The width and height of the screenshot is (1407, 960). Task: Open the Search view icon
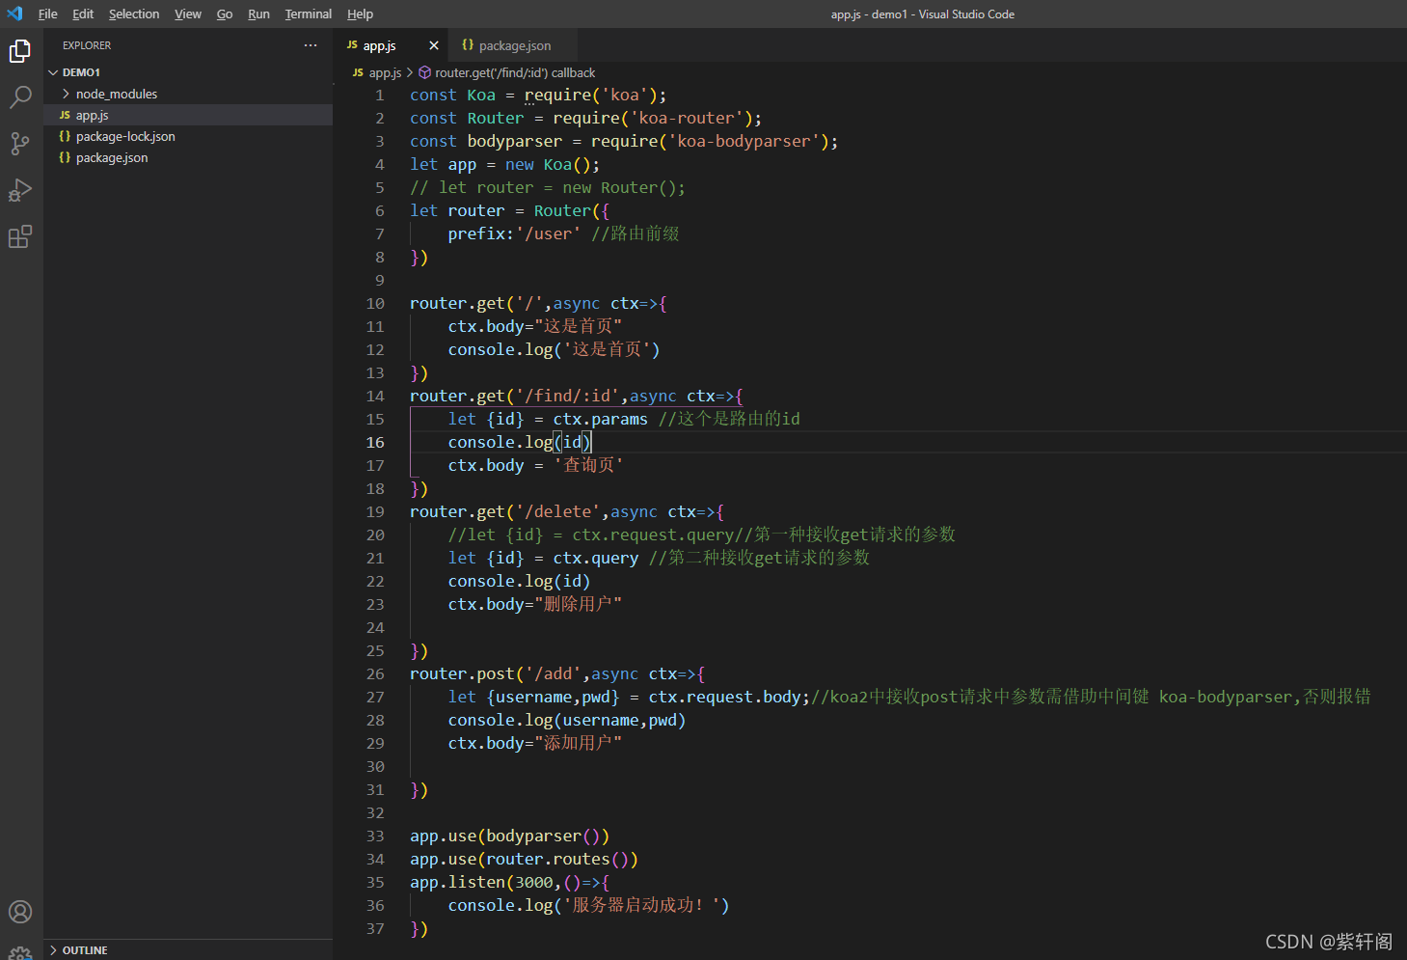pos(20,97)
